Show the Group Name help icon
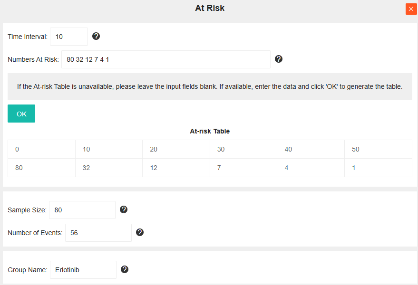Image resolution: width=418 pixels, height=285 pixels. (125, 269)
